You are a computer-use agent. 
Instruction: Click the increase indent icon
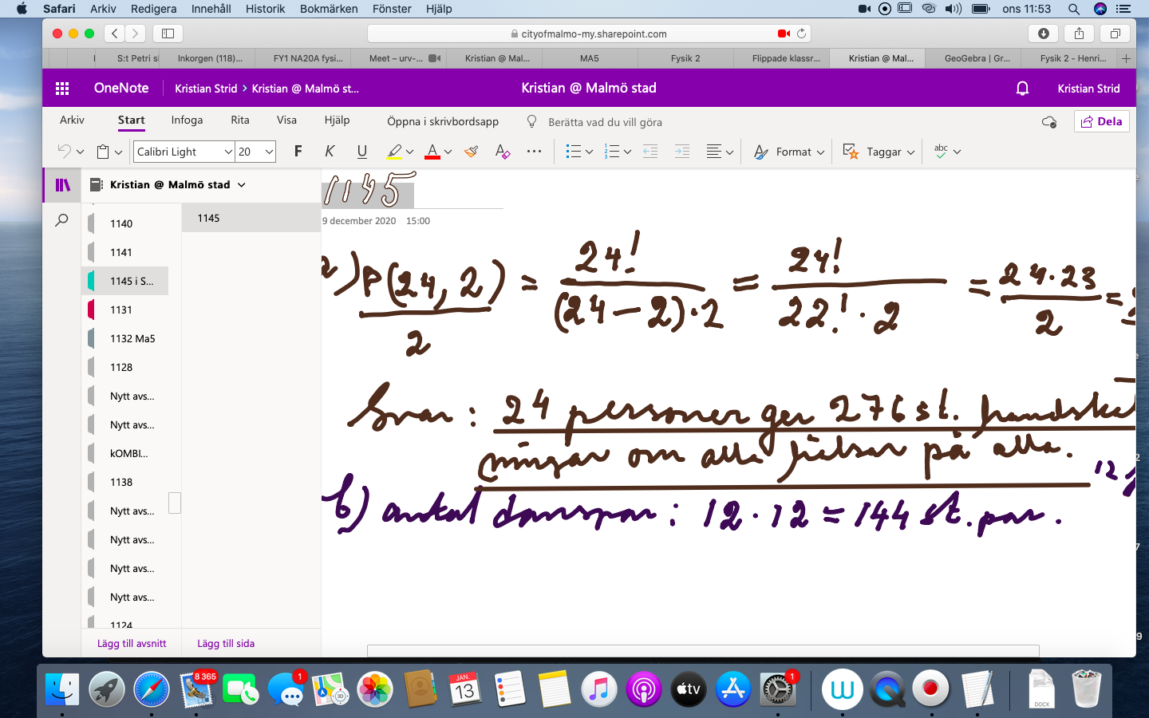681,152
